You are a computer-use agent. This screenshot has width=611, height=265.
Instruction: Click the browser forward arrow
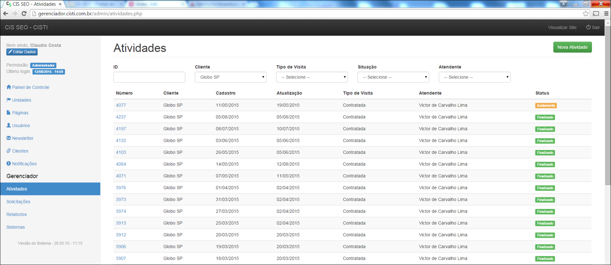15,13
